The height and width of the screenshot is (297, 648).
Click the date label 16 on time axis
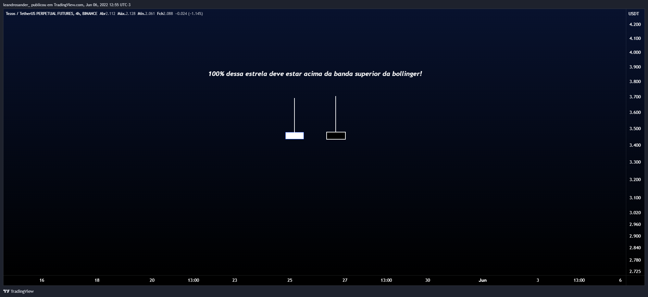pos(42,280)
